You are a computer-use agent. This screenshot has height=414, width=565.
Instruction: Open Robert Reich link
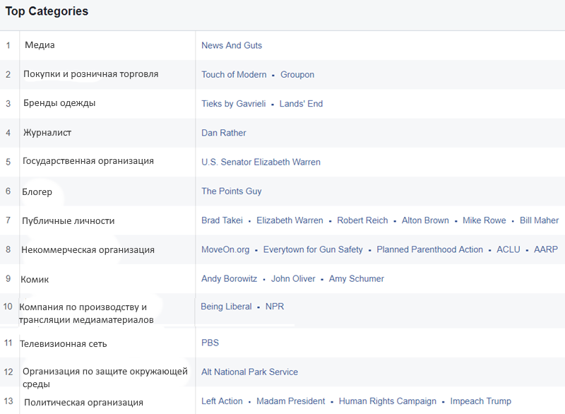pyautogui.click(x=362, y=220)
